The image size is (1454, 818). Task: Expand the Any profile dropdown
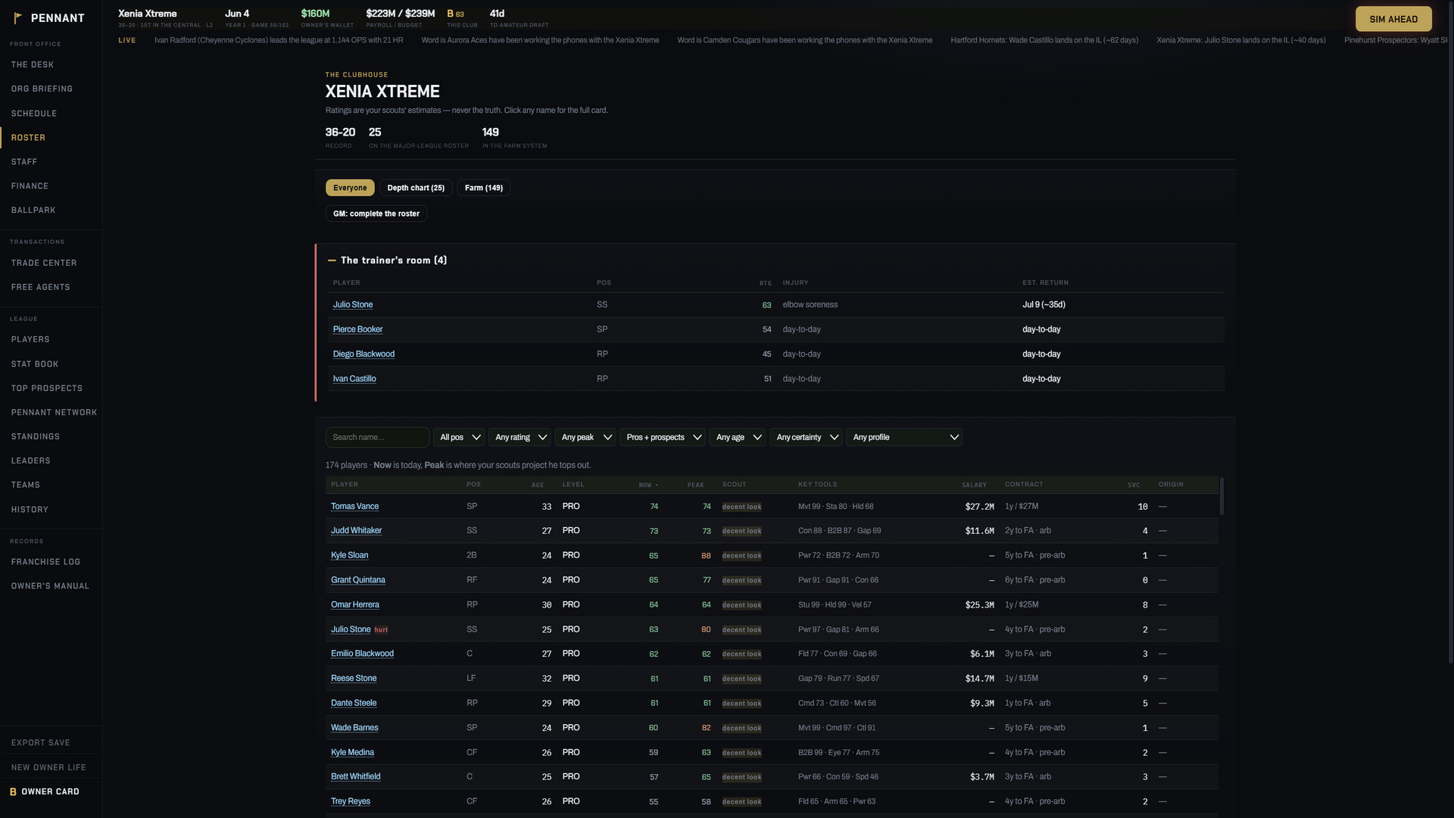point(904,437)
